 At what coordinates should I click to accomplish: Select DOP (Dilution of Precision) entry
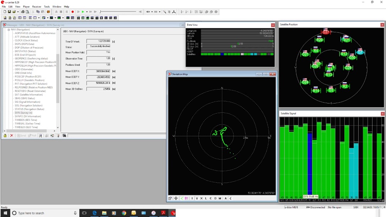(29, 47)
